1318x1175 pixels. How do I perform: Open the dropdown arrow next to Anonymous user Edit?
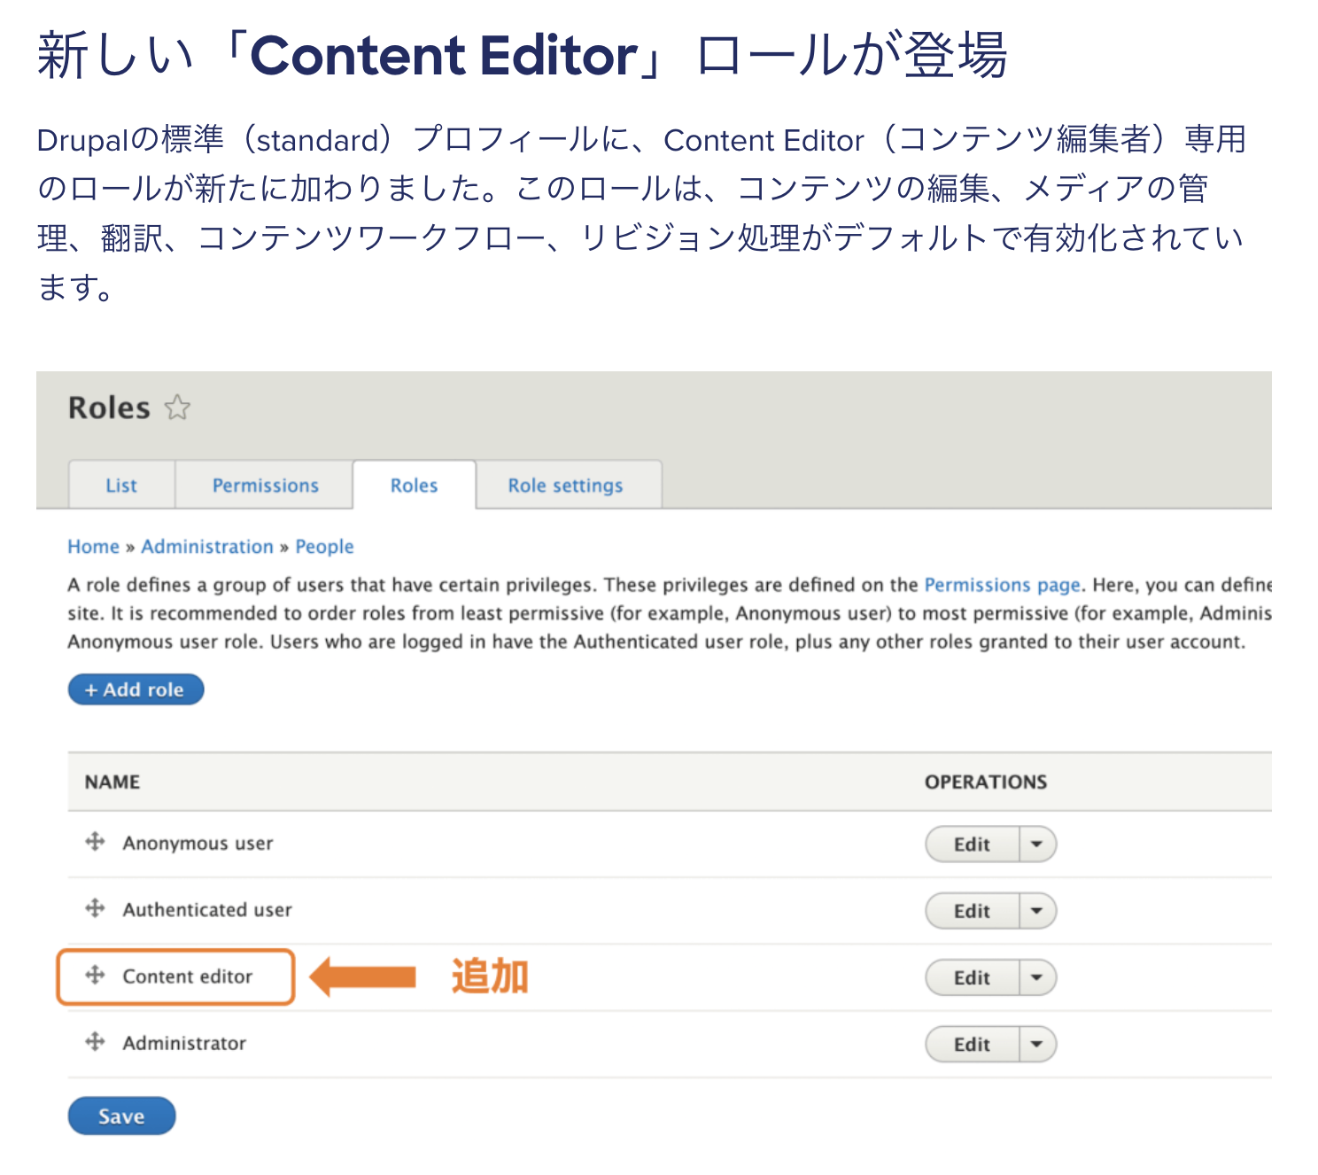coord(1037,844)
